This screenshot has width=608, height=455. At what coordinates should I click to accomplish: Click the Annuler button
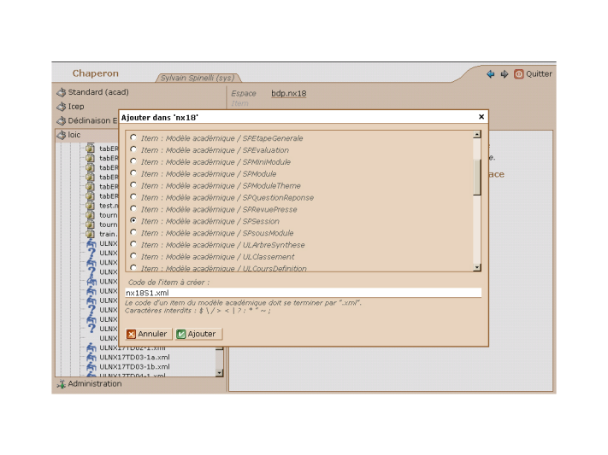149,334
